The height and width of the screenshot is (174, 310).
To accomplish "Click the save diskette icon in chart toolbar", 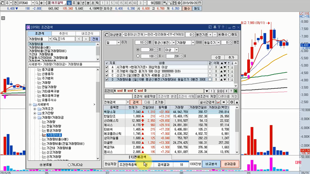I will point(175,3).
